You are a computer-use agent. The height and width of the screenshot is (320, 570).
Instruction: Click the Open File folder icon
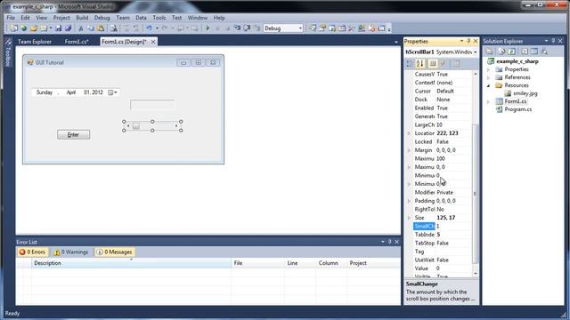34,28
